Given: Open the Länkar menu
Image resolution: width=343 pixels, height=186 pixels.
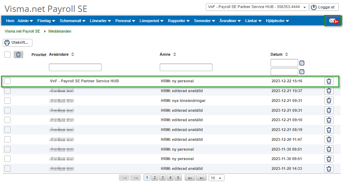Looking at the screenshot, I should (253, 21).
